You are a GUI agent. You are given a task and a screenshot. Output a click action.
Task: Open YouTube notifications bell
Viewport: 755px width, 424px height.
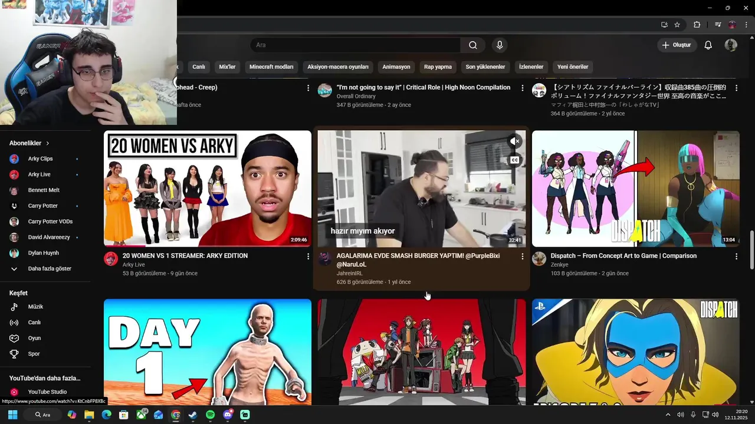tap(708, 45)
